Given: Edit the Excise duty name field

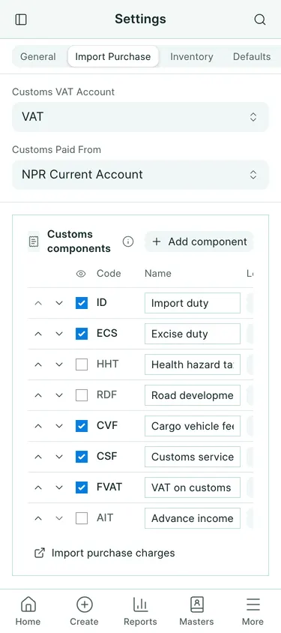Looking at the screenshot, I should pyautogui.click(x=193, y=334).
